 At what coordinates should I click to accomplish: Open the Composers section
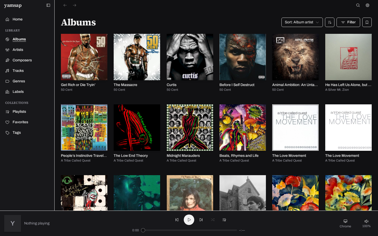coord(27,60)
